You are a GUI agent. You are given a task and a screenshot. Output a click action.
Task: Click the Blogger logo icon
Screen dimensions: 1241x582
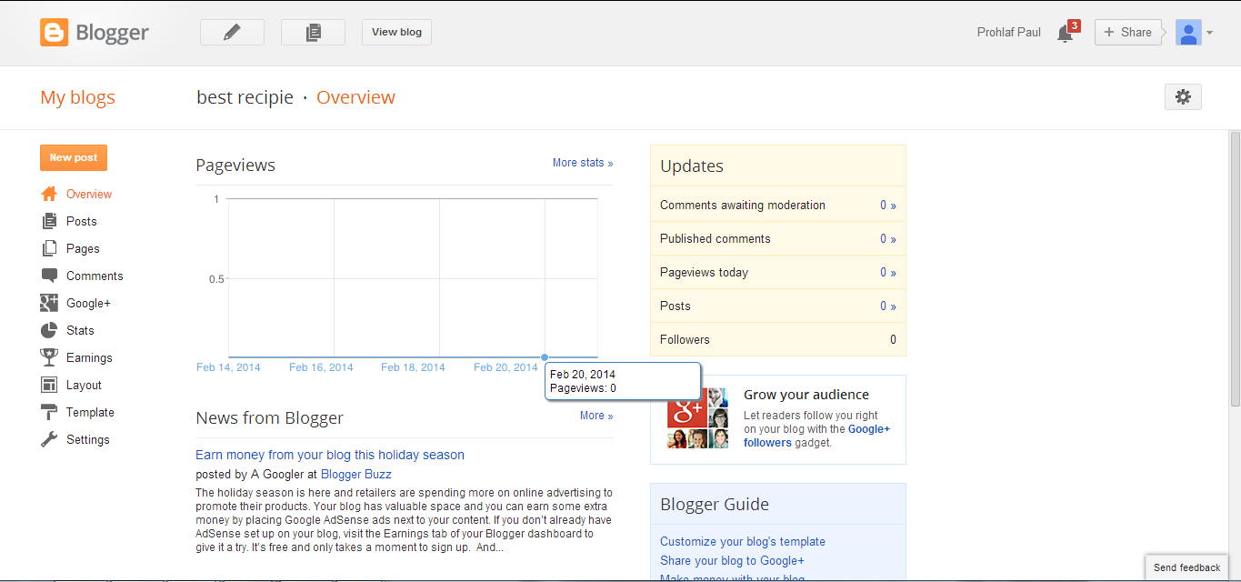coord(54,33)
